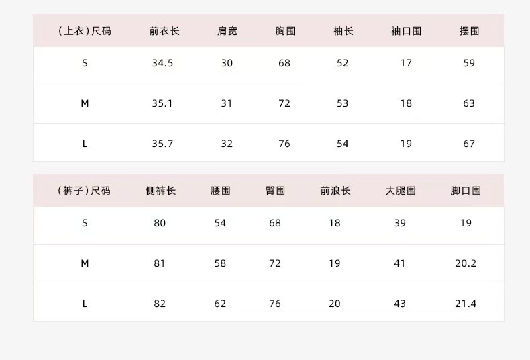The width and height of the screenshot is (530, 360).
Task: Click the 摆围 column header
Action: coord(469,31)
